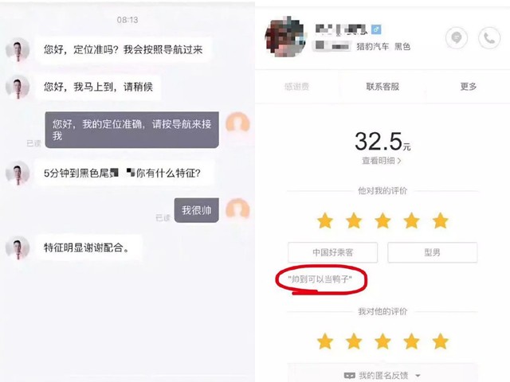This screenshot has width=510, height=382.
Task: Tap first star under 他对我的评价
Action: point(325,221)
